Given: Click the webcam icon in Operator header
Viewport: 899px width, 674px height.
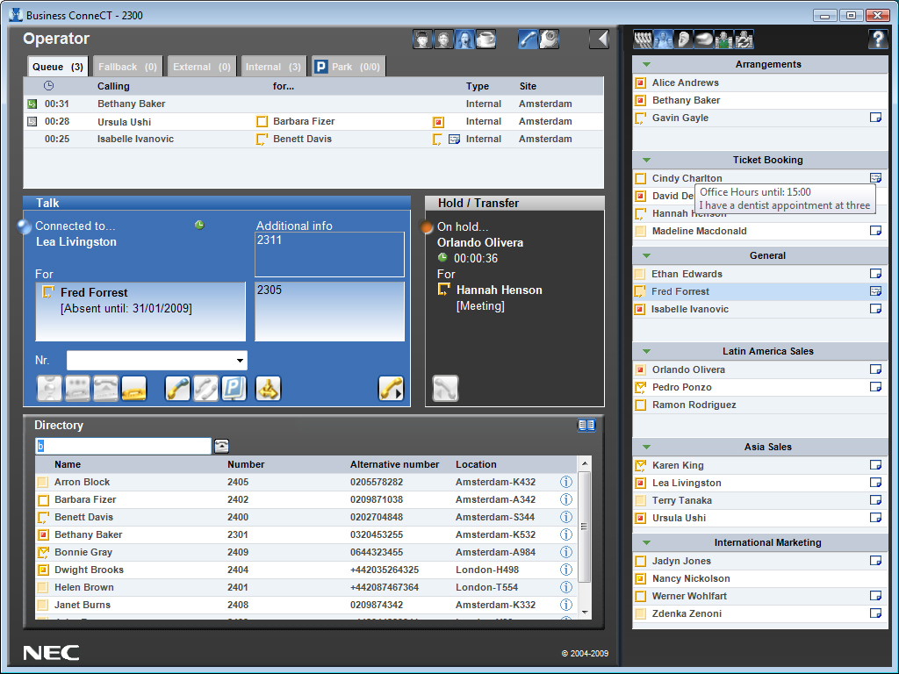Looking at the screenshot, I should pyautogui.click(x=549, y=39).
